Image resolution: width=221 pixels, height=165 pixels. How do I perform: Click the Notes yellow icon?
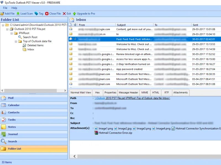pyautogui.click(x=3, y=127)
